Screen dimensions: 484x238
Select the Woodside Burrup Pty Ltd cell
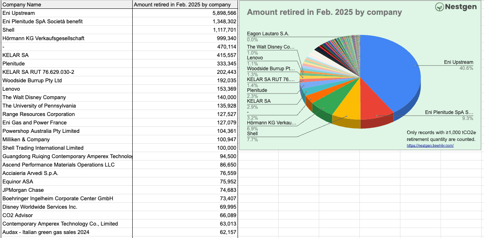[66, 81]
